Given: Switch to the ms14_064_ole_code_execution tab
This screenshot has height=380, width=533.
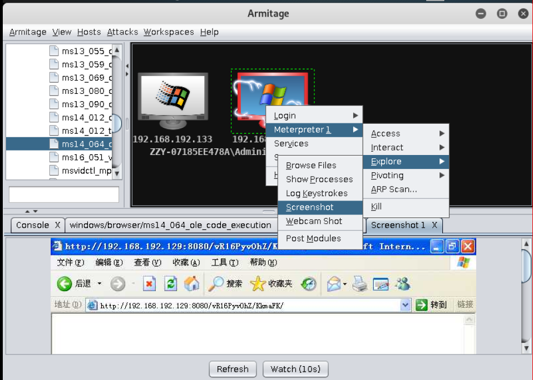Looking at the screenshot, I should 170,225.
